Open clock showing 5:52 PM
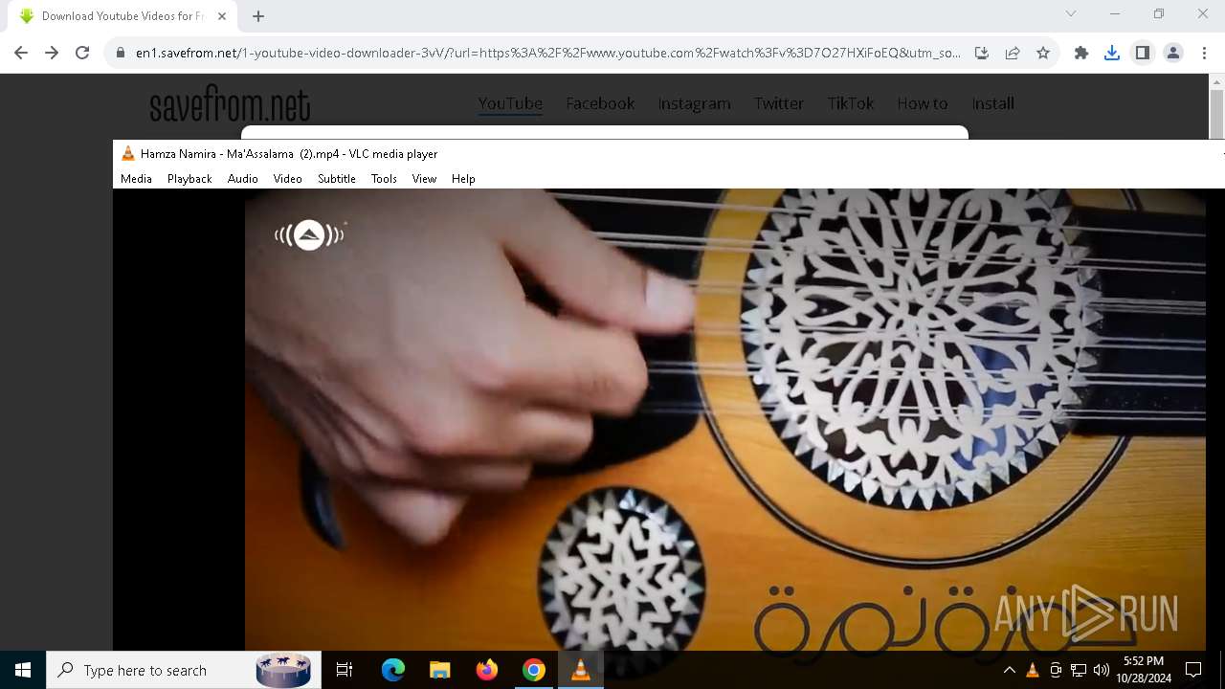The image size is (1225, 689). [1144, 670]
